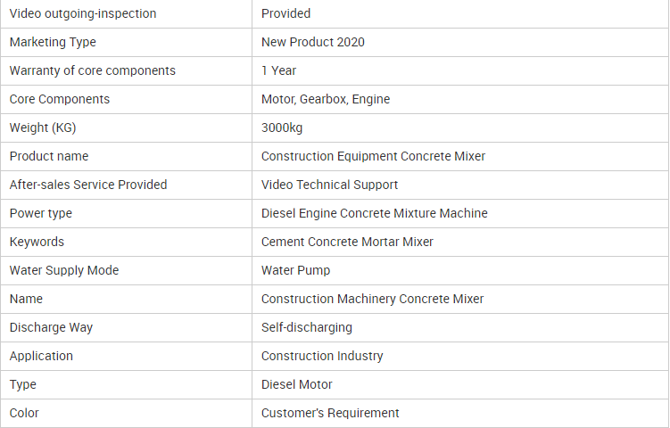Click "Construction Machinery Concrete Mixer" name value

click(x=372, y=299)
